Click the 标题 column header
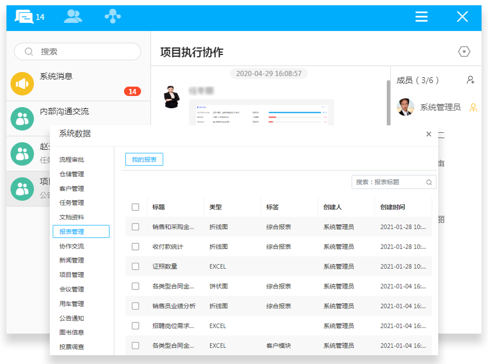Image resolution: width=488 pixels, height=364 pixels. coord(159,207)
